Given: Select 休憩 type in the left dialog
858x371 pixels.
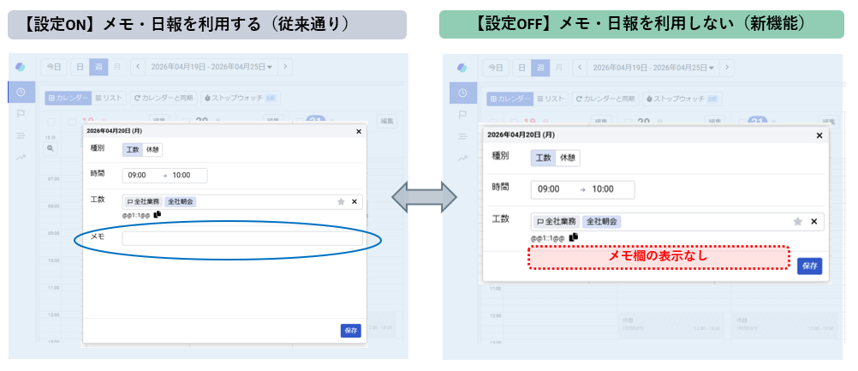Looking at the screenshot, I should 152,150.
